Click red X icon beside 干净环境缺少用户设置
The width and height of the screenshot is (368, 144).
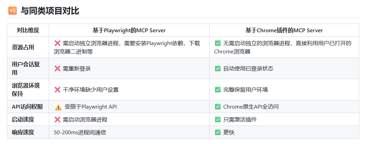tap(57, 90)
